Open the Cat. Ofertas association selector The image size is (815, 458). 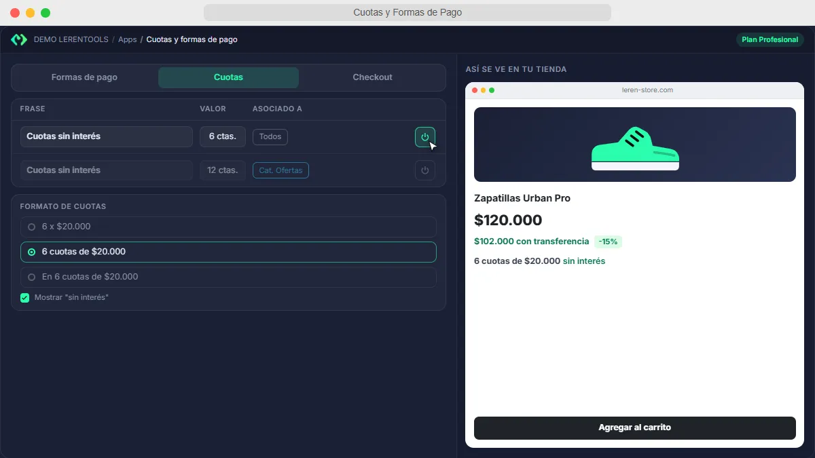(x=280, y=170)
